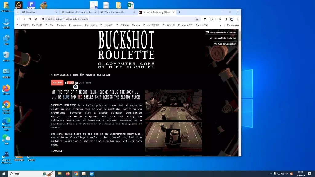Click the taskbar clock showing 16:23
This screenshot has width=315, height=177.
[x=300, y=174]
